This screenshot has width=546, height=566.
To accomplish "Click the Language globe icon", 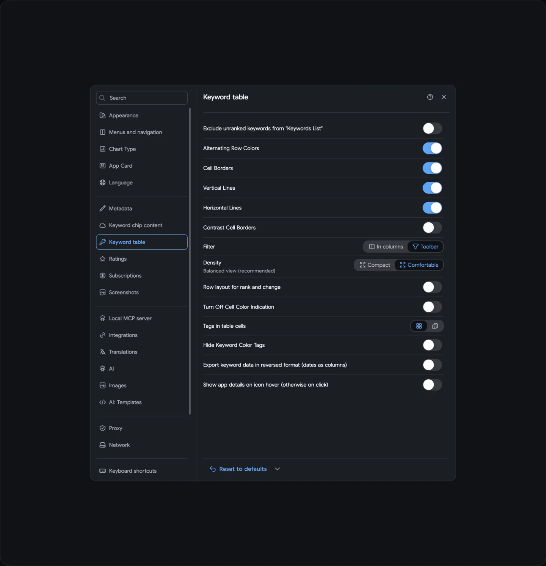I will (x=102, y=182).
